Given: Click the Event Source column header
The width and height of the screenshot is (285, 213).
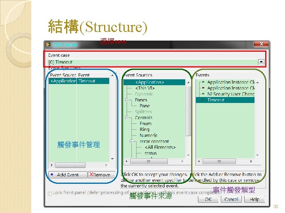Looking at the screenshot, I should click(63, 75).
